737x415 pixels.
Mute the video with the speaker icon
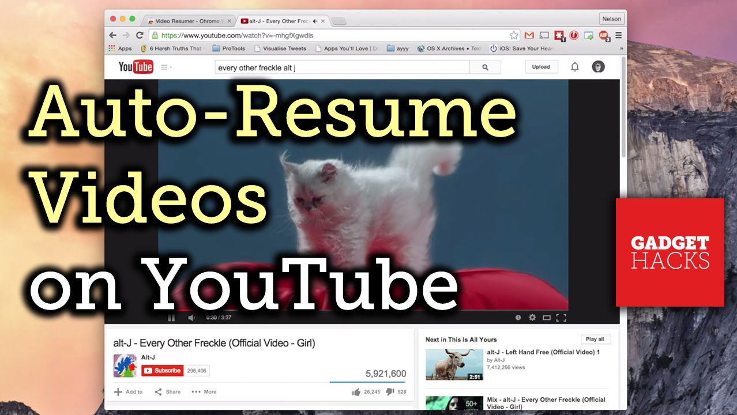pyautogui.click(x=191, y=318)
